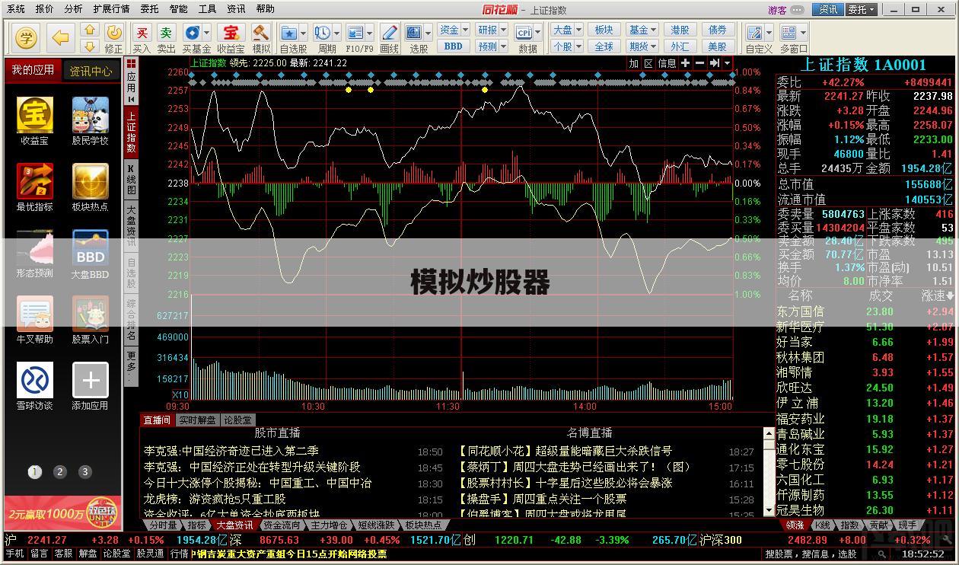The height and width of the screenshot is (565, 959).
Task: Switch to 实时解盘 tab
Action: point(197,420)
